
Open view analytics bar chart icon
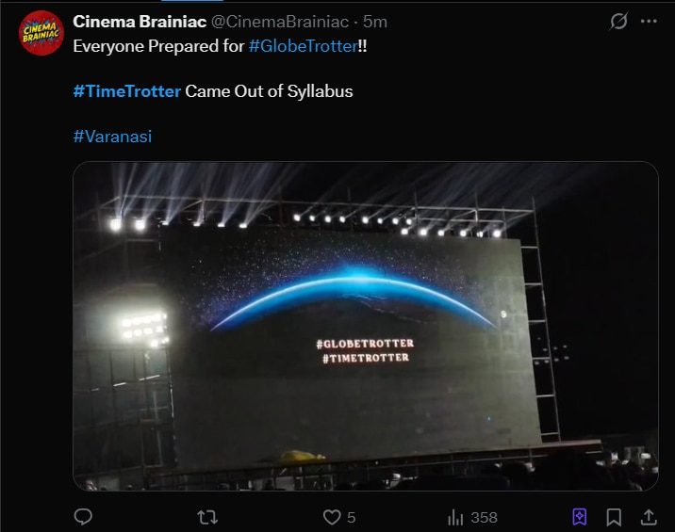[x=456, y=517]
